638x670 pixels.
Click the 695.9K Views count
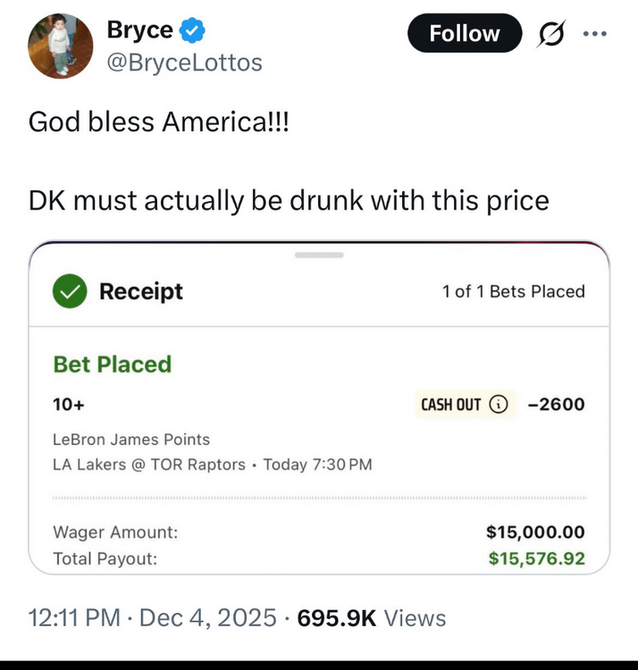point(371,617)
